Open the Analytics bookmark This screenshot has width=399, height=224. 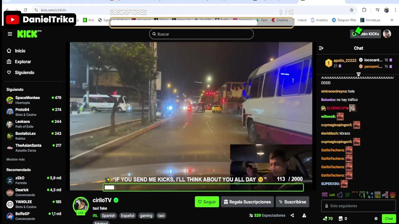(x=319, y=20)
